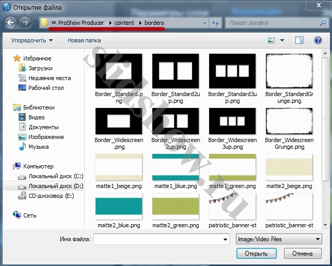Select Библиотеки in the navigation pane
Screen dimensions: 332x266
(39, 107)
